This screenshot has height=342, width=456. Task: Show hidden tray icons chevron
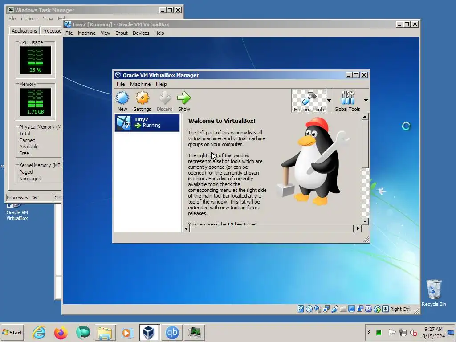pos(369,332)
